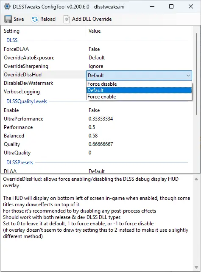Choose Force enable from the dropdown list
201x272 pixels.
(x=139, y=97)
